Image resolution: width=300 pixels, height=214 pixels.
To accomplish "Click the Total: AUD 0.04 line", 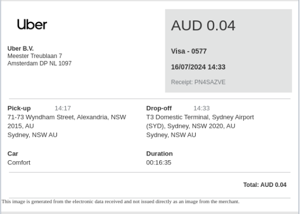I will click(x=265, y=185).
